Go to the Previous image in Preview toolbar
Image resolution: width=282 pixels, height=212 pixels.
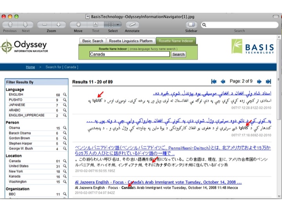pyautogui.click(x=10, y=24)
